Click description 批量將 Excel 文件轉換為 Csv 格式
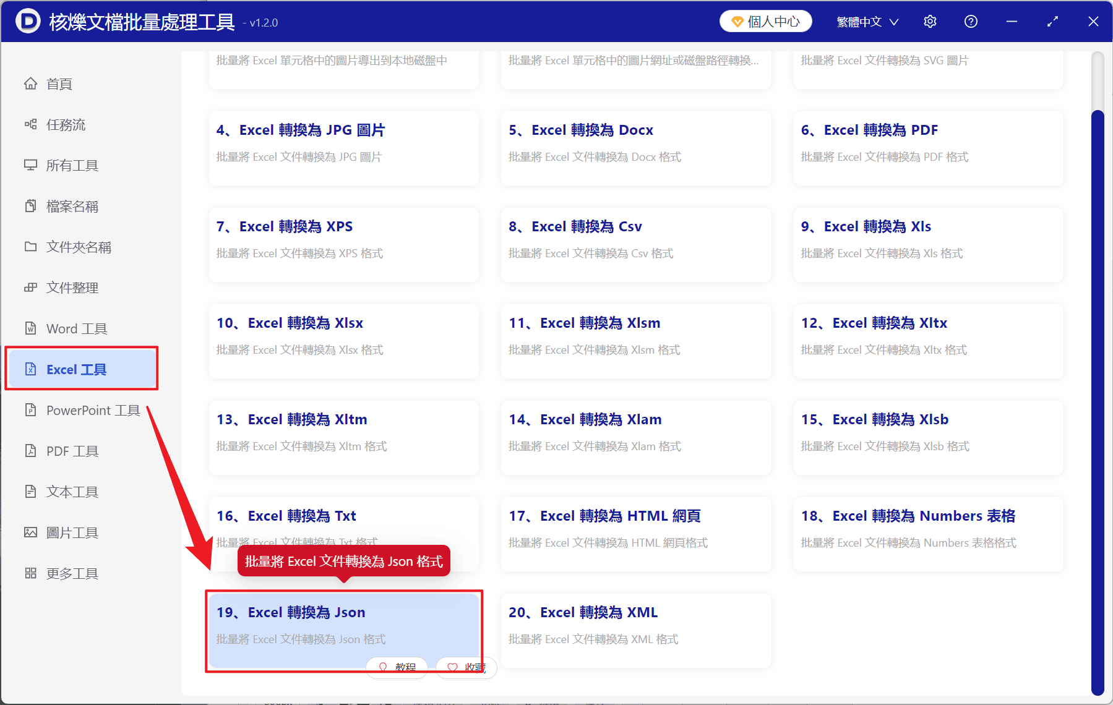The image size is (1113, 705). coord(591,254)
